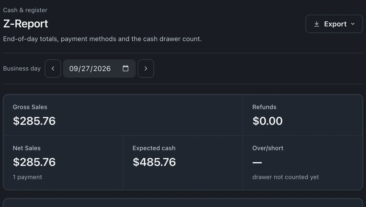Select the Refunds value $0.00
The image size is (366, 207).
click(267, 121)
